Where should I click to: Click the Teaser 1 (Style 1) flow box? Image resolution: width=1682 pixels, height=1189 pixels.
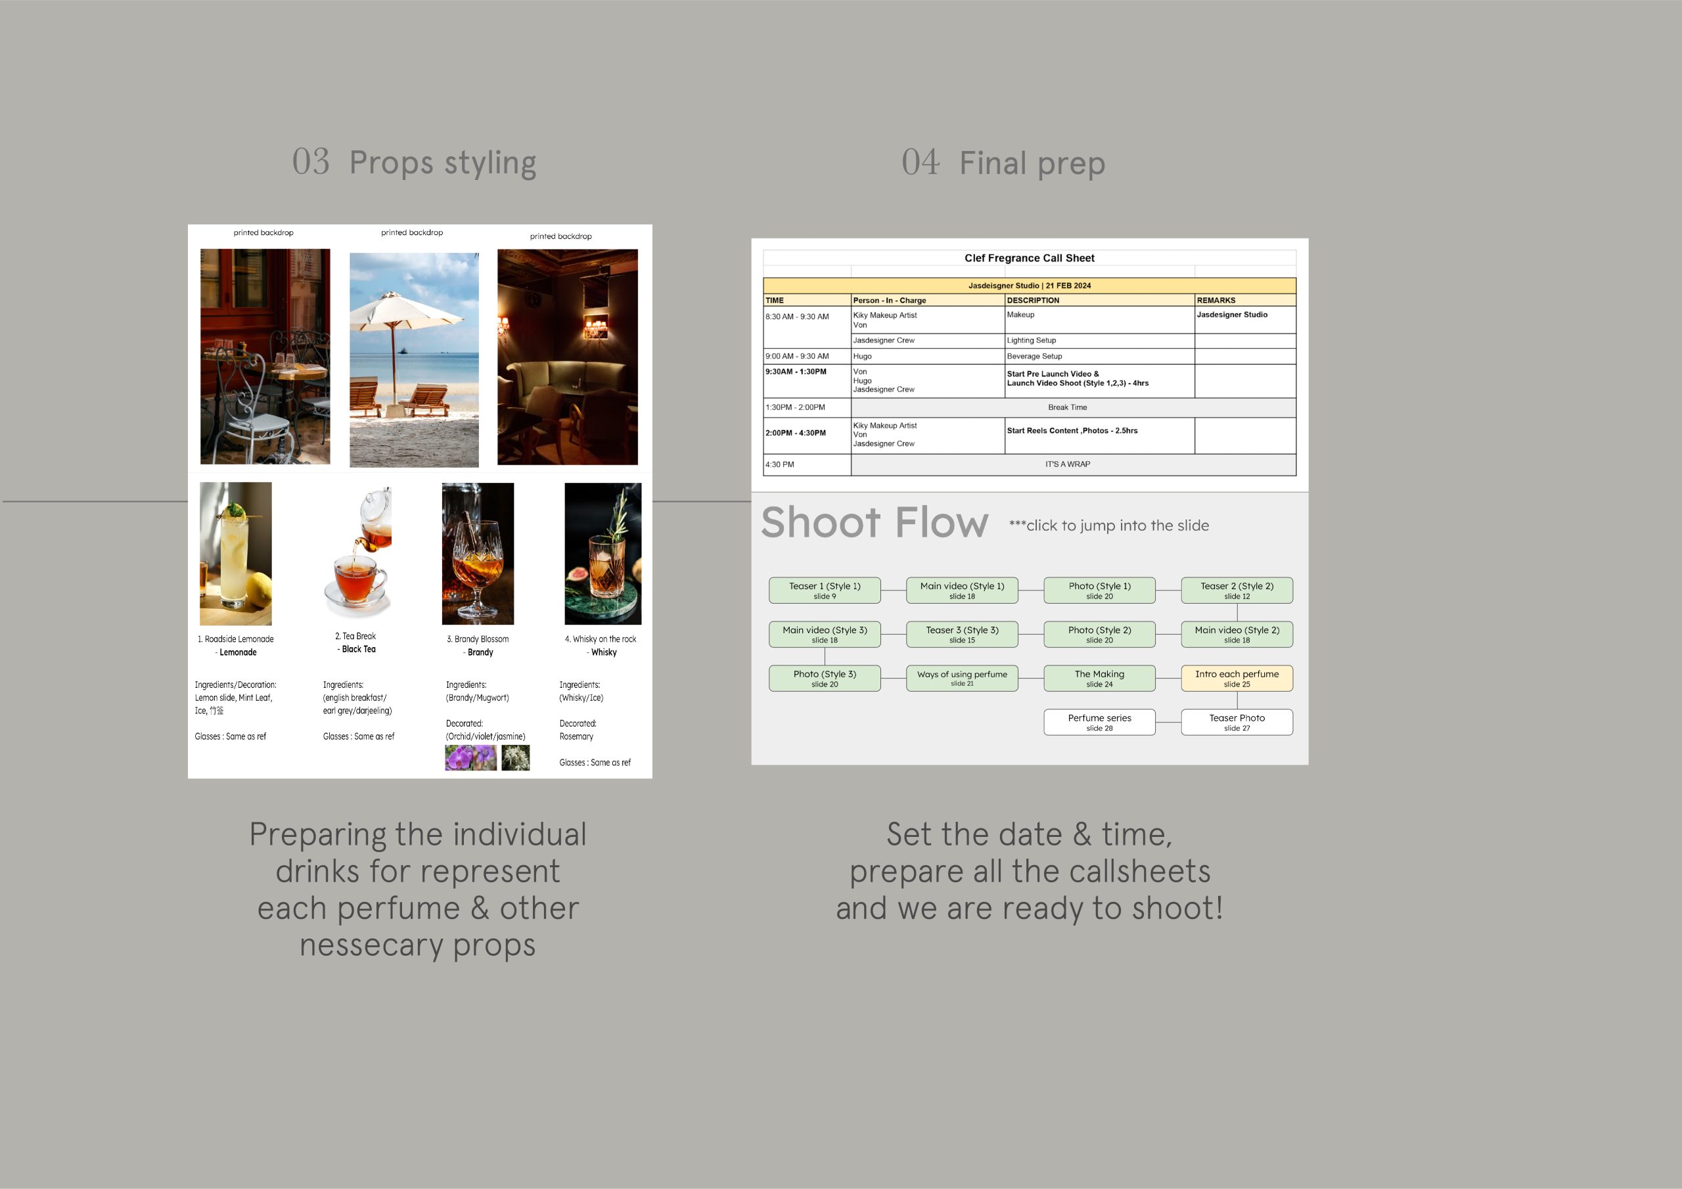tap(824, 591)
